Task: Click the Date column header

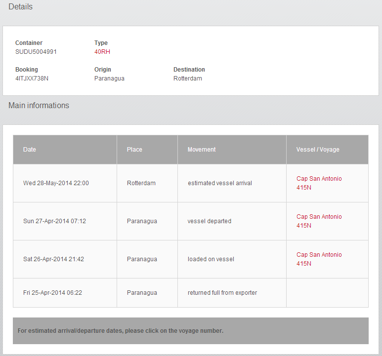Action: pos(65,150)
